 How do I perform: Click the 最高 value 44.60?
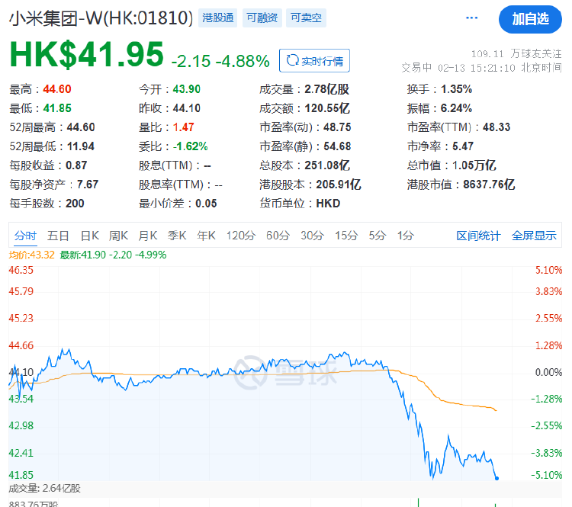tap(57, 89)
